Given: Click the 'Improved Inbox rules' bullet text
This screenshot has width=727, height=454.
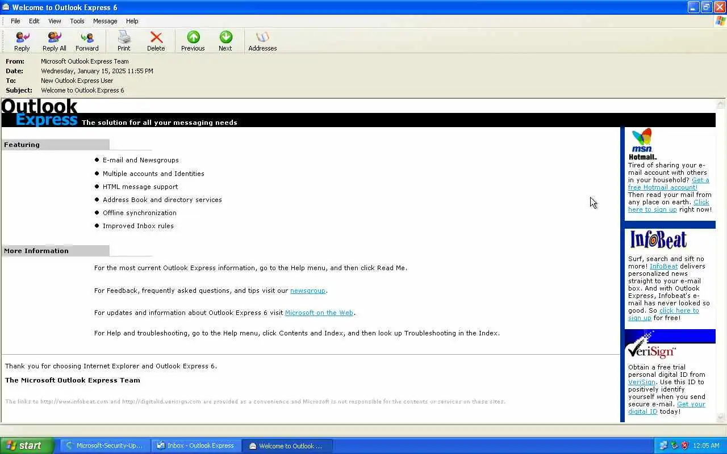Looking at the screenshot, I should coord(138,226).
